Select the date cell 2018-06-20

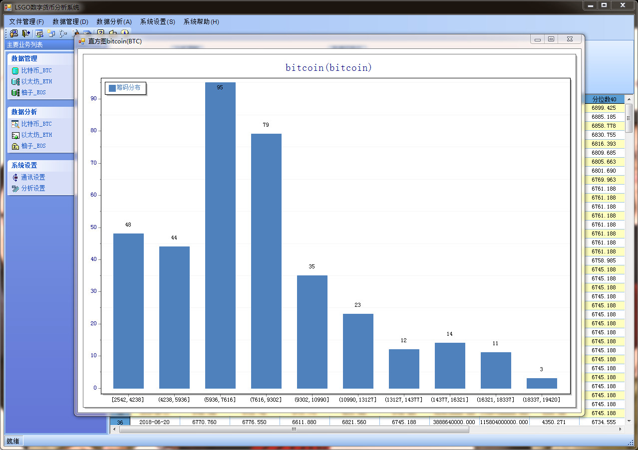pos(155,422)
